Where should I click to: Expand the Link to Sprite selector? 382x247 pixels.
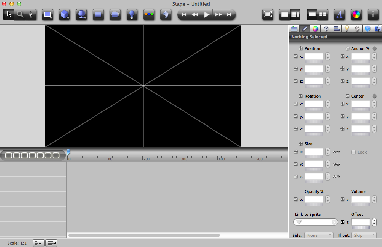[299, 222]
